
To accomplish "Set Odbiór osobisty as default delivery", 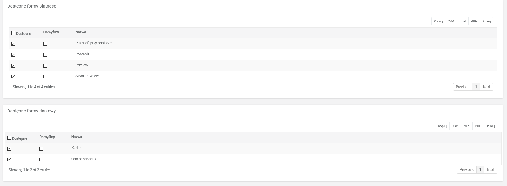I will [41, 160].
